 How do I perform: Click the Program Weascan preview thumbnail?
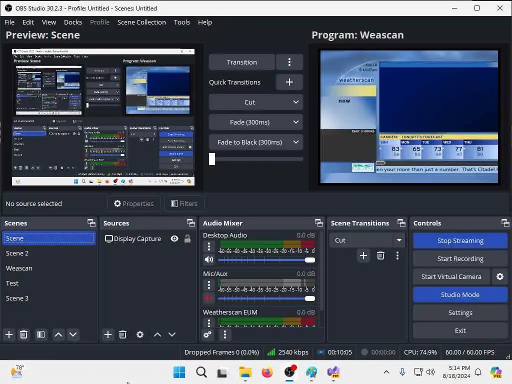409,116
